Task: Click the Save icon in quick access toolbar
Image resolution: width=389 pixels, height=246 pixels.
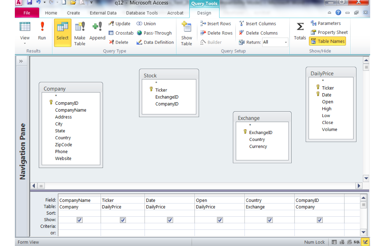Action: tap(30, 3)
